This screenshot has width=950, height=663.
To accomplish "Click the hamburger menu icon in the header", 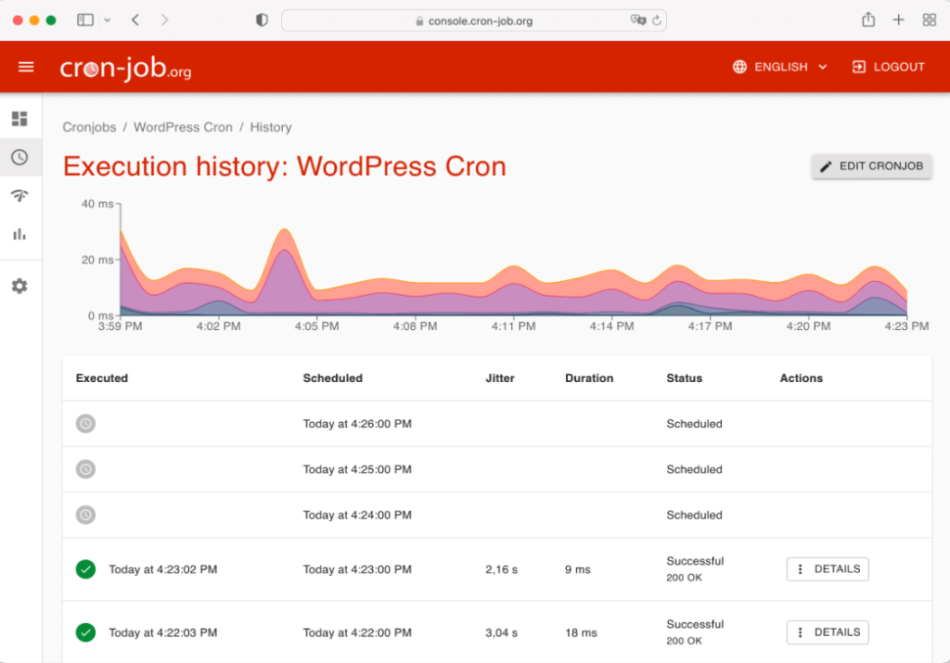I will (x=26, y=66).
